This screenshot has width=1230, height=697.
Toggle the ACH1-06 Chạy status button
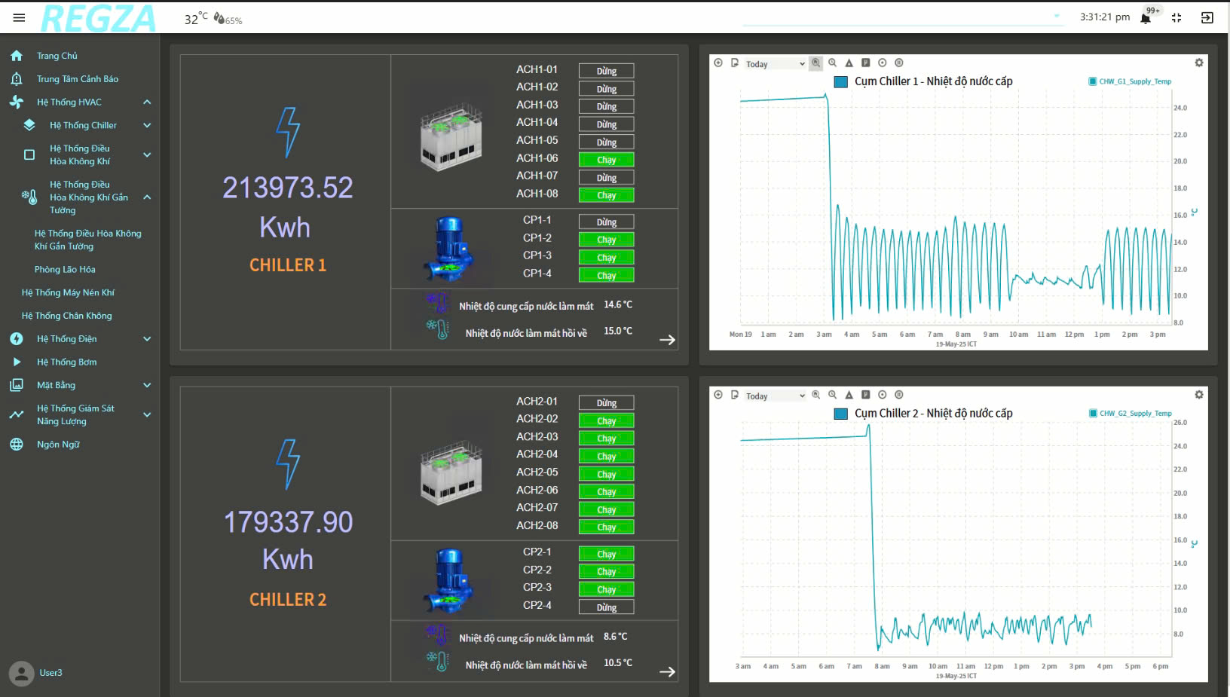coord(606,160)
